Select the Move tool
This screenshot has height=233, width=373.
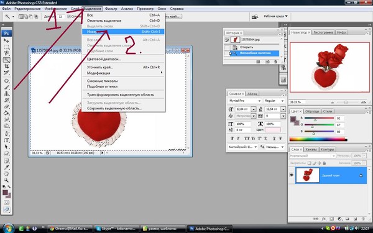[x=6, y=40]
